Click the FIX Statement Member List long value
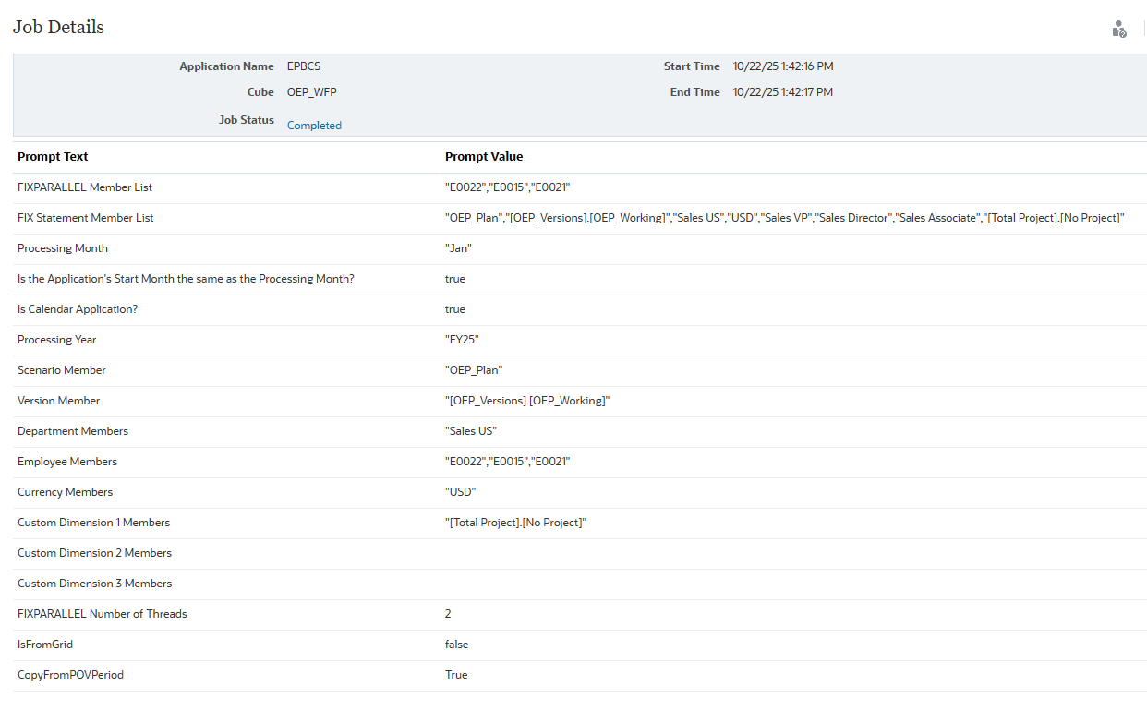The height and width of the screenshot is (711, 1147). point(785,218)
